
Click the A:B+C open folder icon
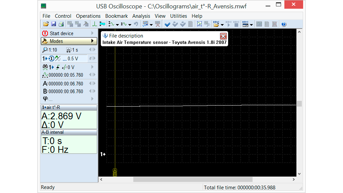tap(216, 24)
